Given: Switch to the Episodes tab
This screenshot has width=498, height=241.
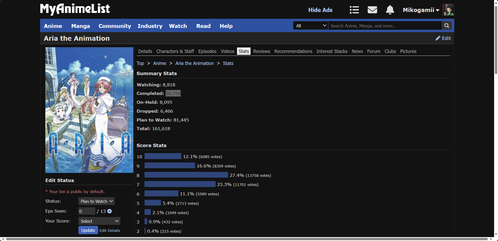Looking at the screenshot, I should pyautogui.click(x=207, y=51).
